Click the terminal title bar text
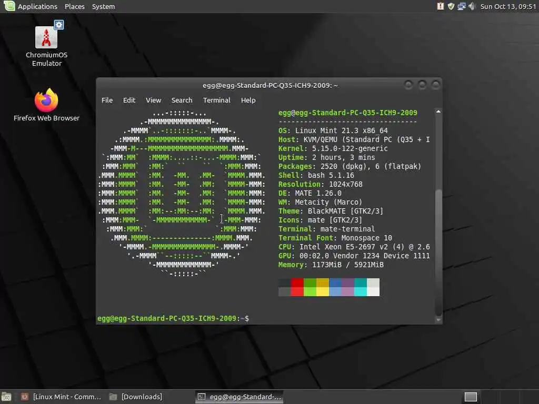The image size is (539, 404). [x=270, y=85]
